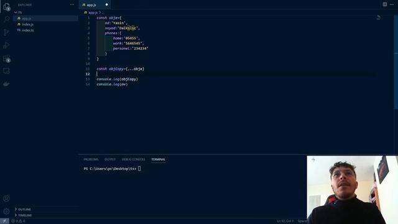This screenshot has height=224, width=398.
Task: Click the remote window status bar icon
Action: pyautogui.click(x=4, y=222)
